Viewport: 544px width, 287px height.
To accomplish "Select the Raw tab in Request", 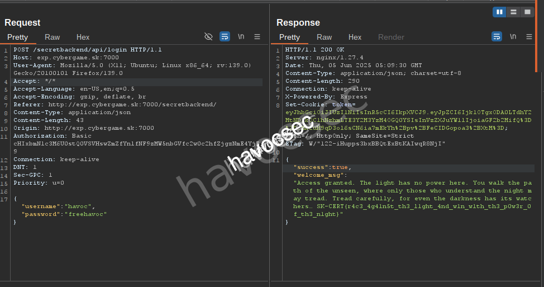I will [x=53, y=37].
